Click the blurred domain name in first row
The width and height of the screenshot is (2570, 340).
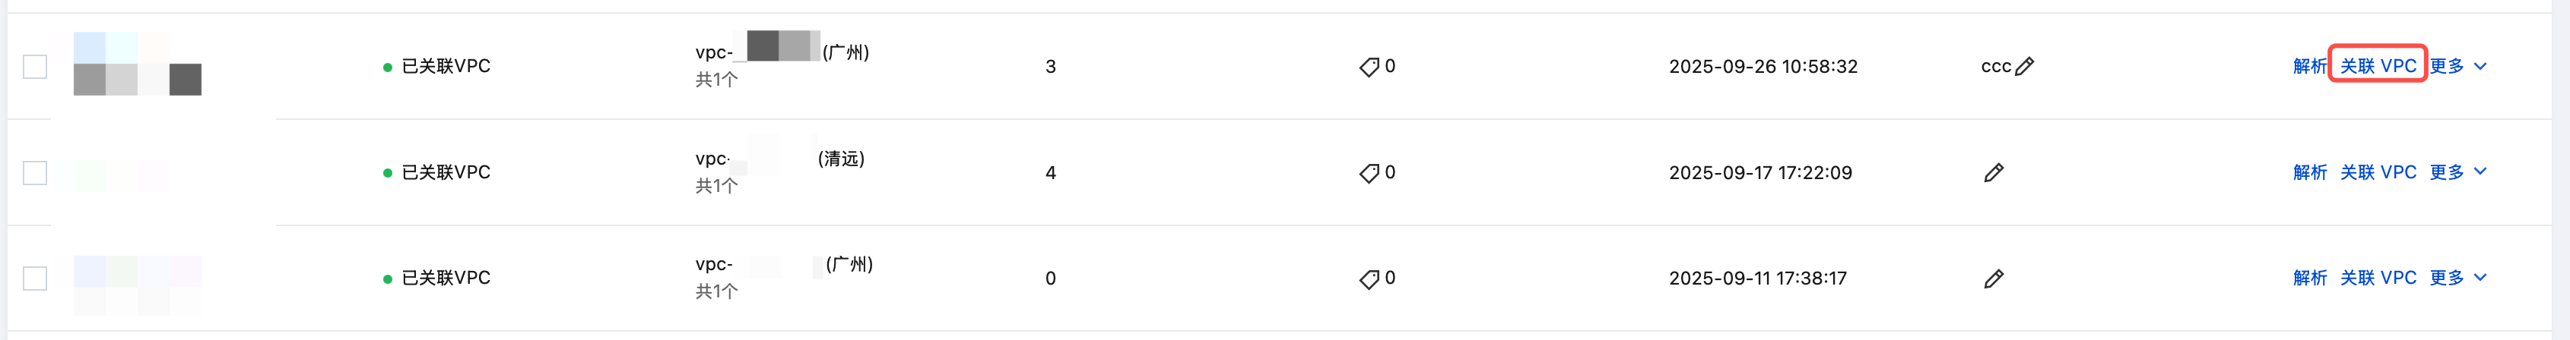coord(137,65)
